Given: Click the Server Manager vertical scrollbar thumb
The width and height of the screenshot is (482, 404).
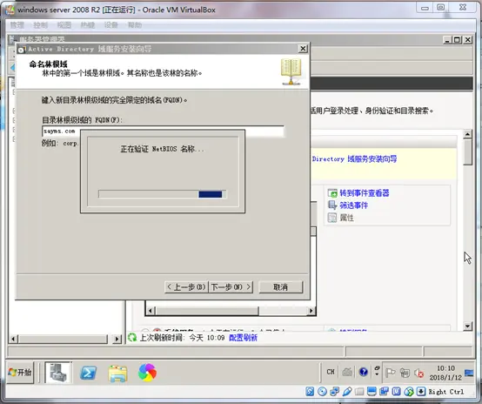Looking at the screenshot, I should coord(467,151).
